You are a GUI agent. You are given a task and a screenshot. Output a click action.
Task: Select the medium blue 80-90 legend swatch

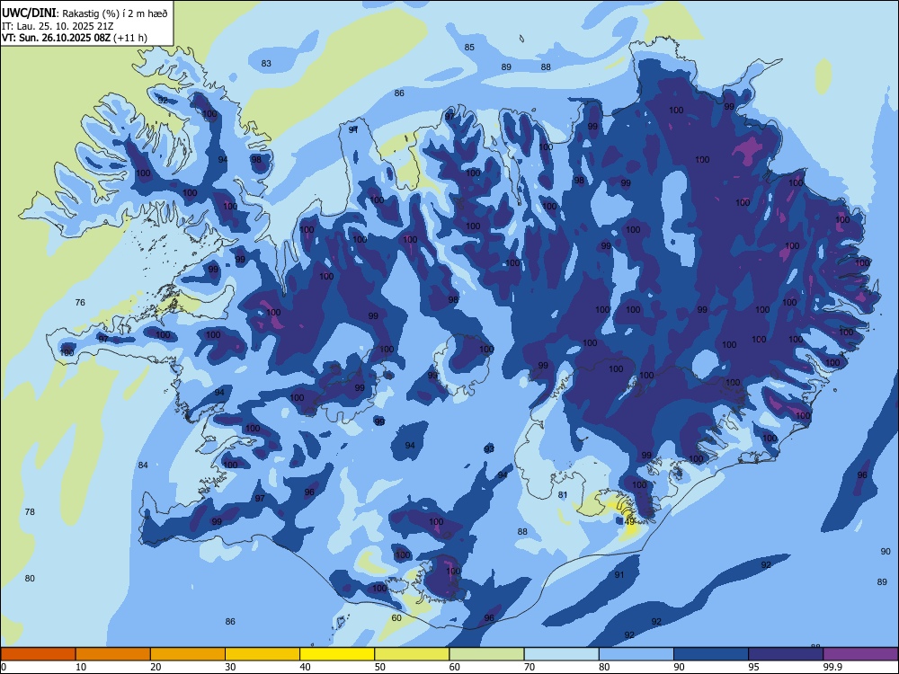pos(636,654)
